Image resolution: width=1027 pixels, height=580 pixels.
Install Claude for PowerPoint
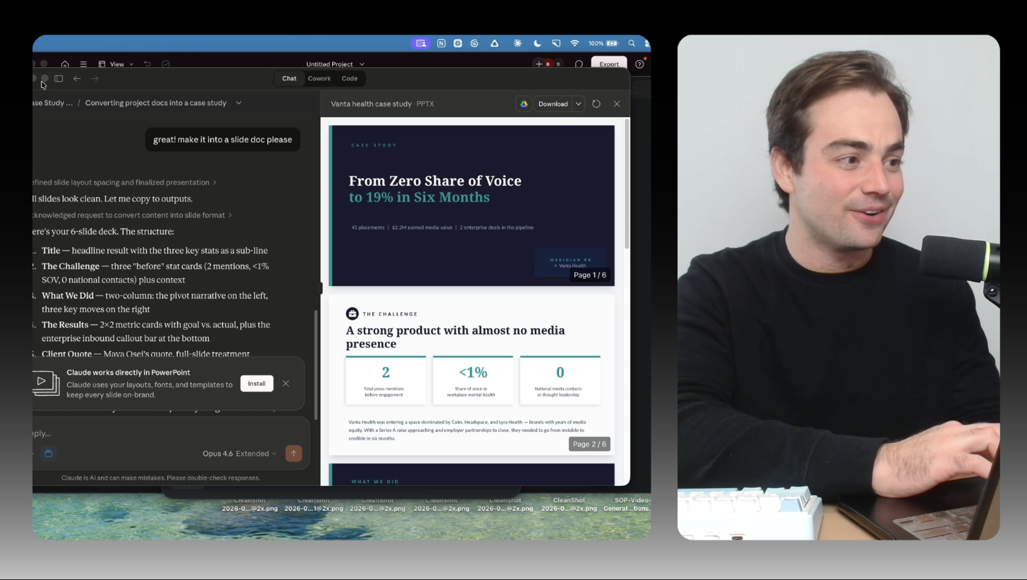[257, 383]
